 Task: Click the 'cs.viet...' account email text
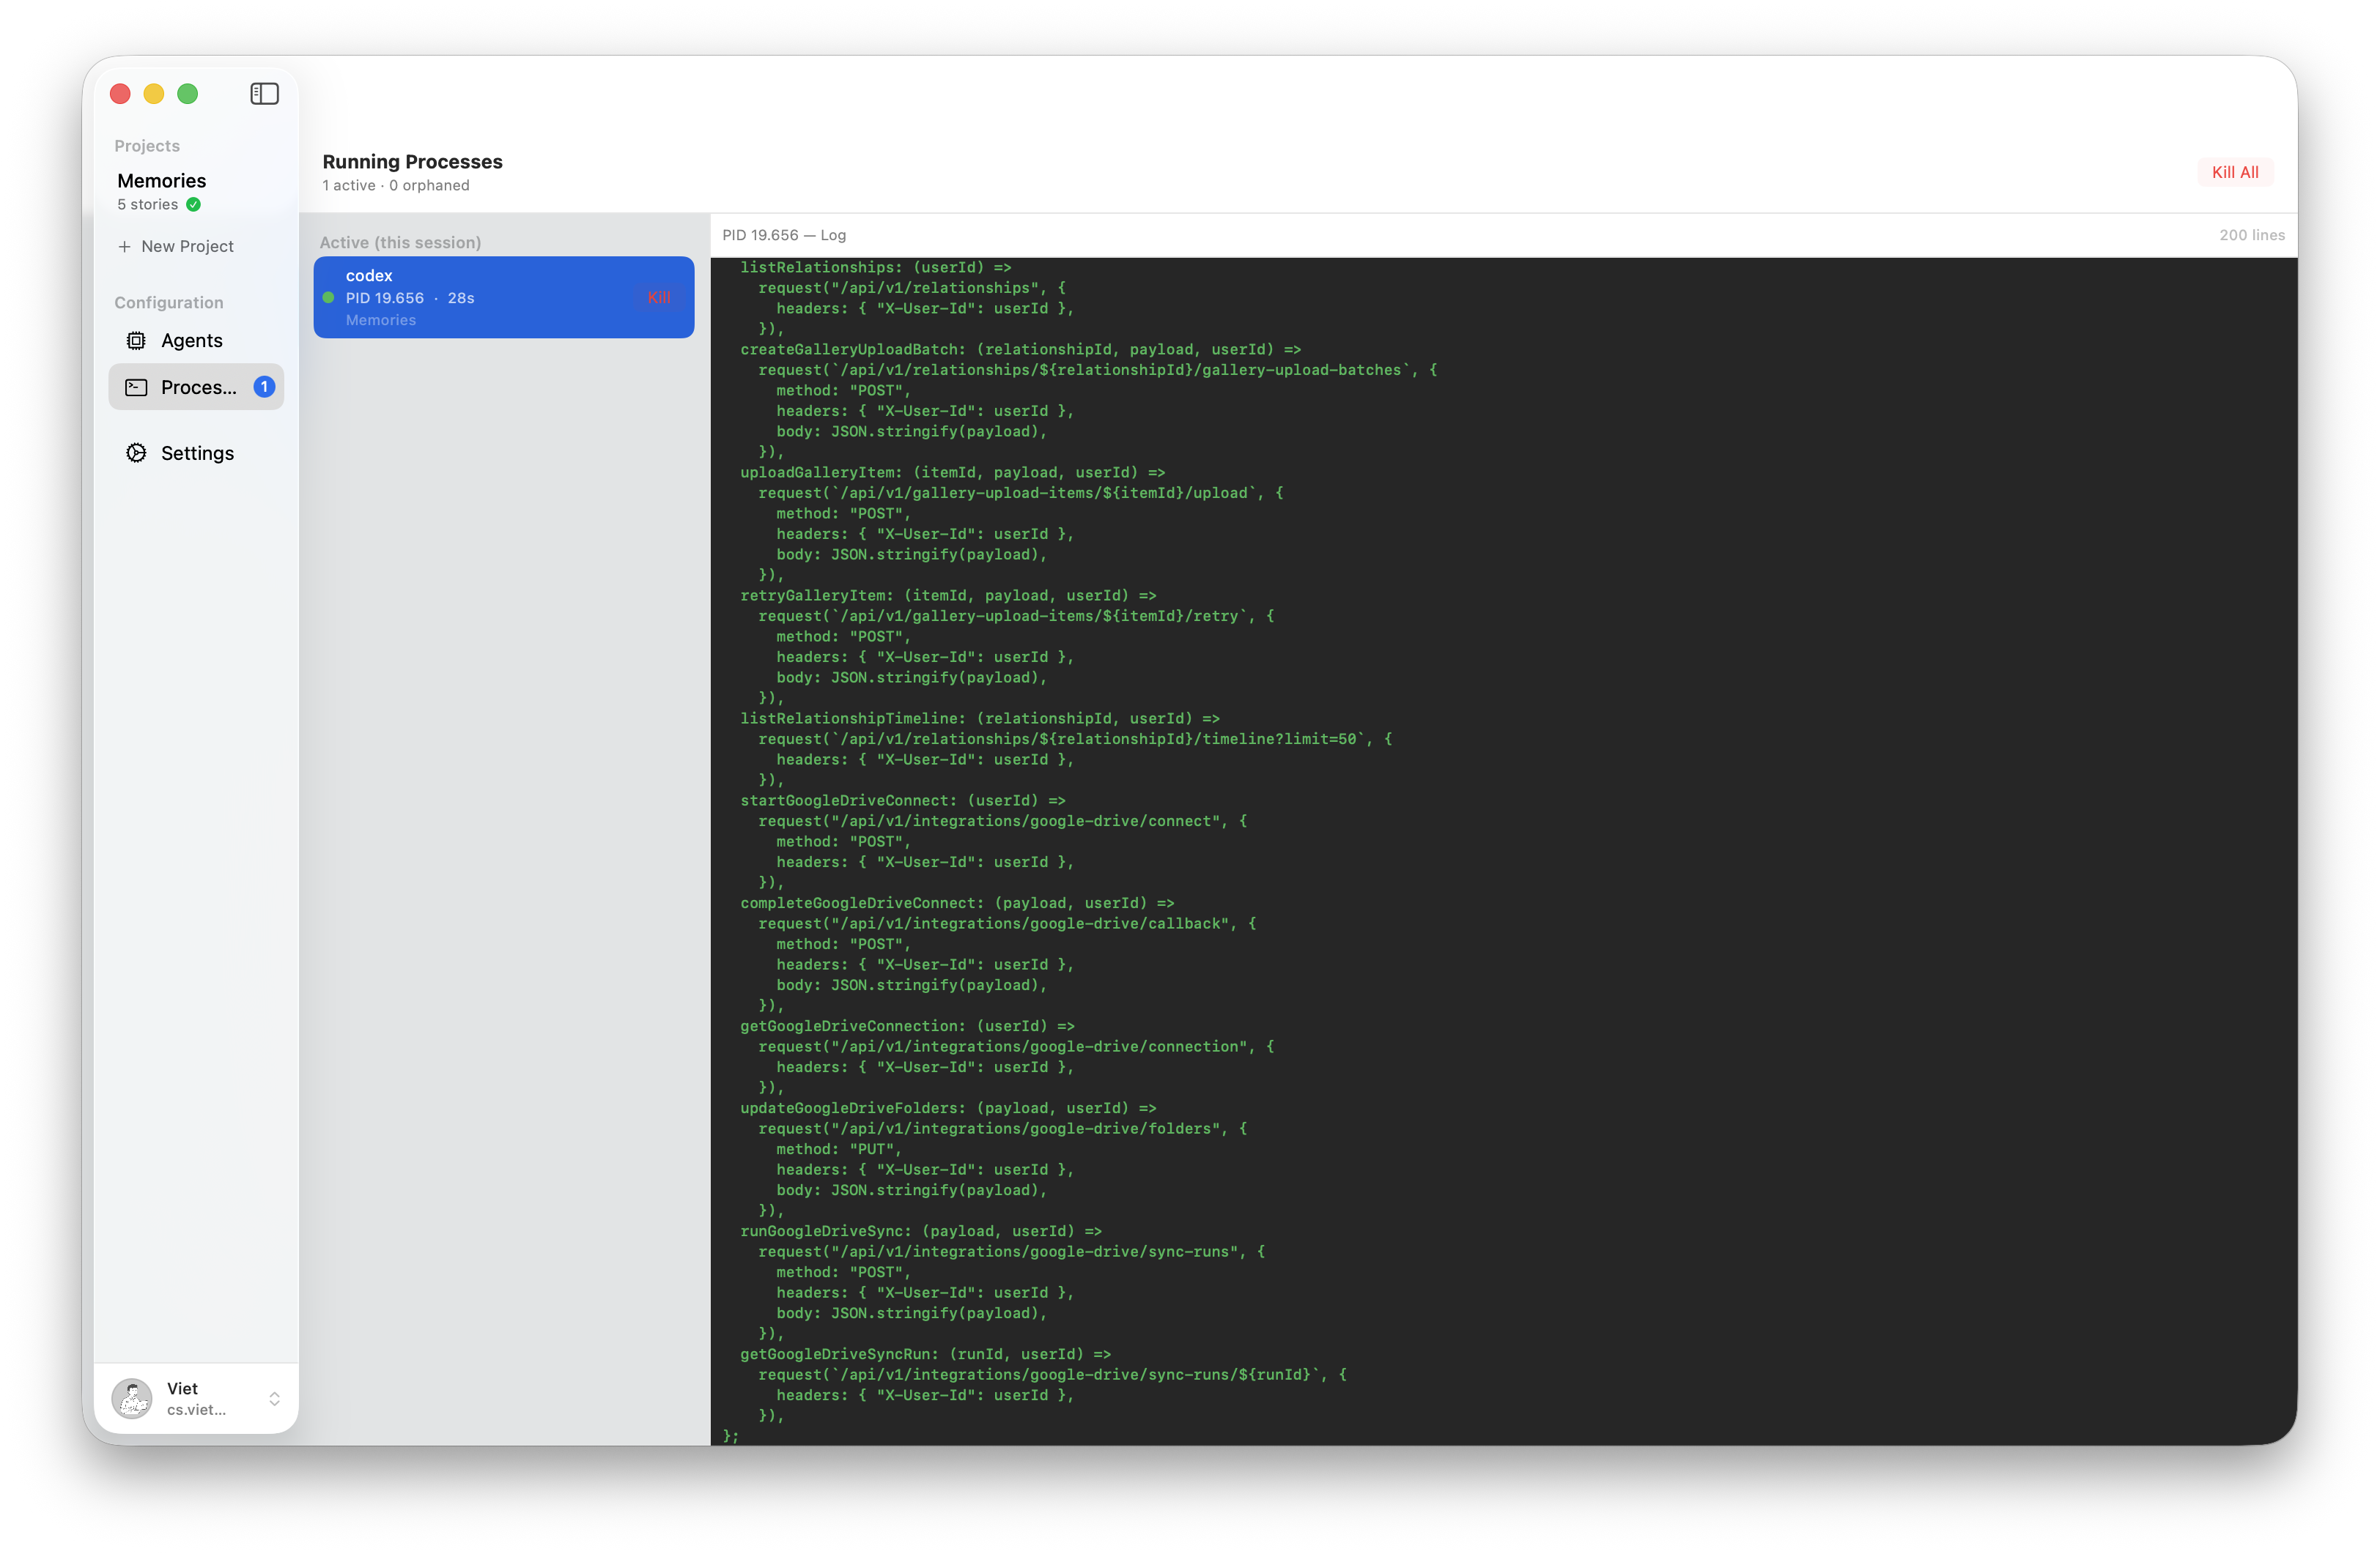coord(197,1410)
